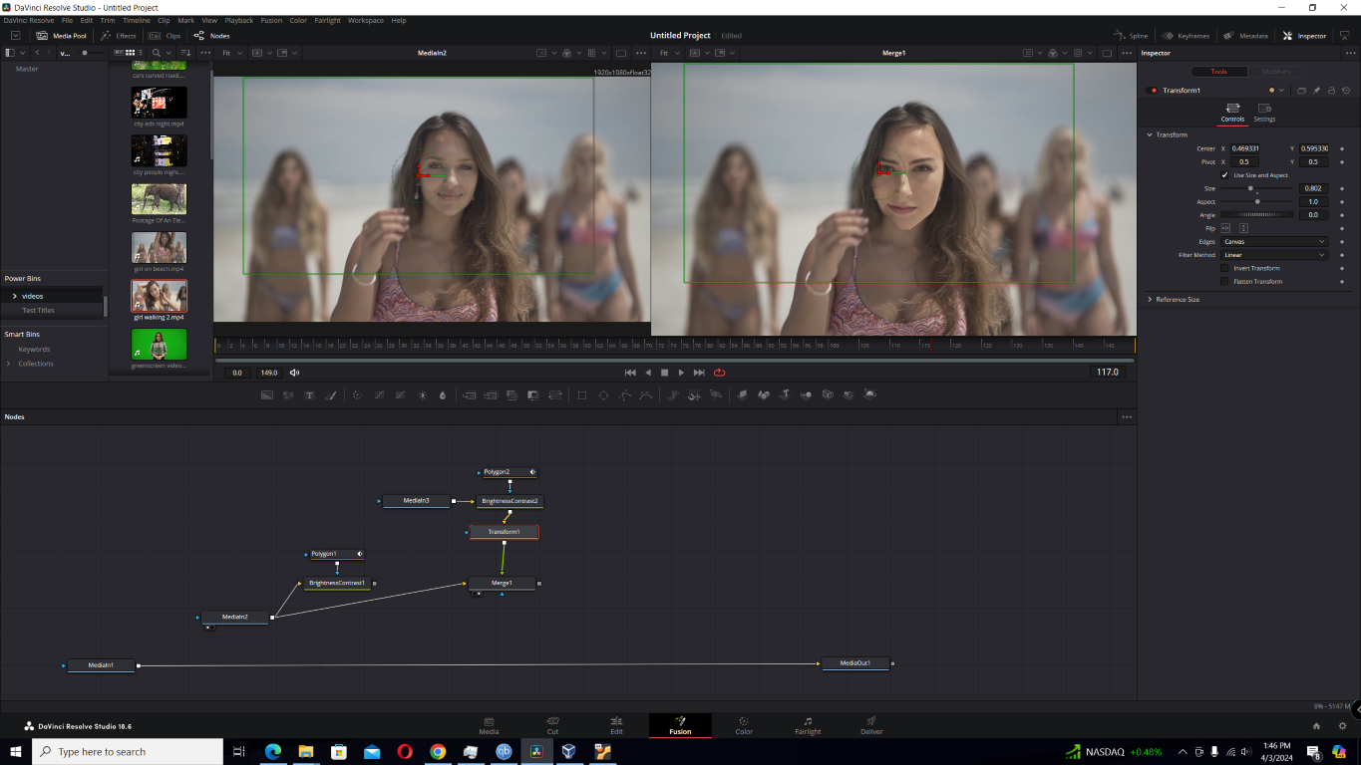1361x765 pixels.
Task: Play forward in the viewer
Action: click(681, 373)
